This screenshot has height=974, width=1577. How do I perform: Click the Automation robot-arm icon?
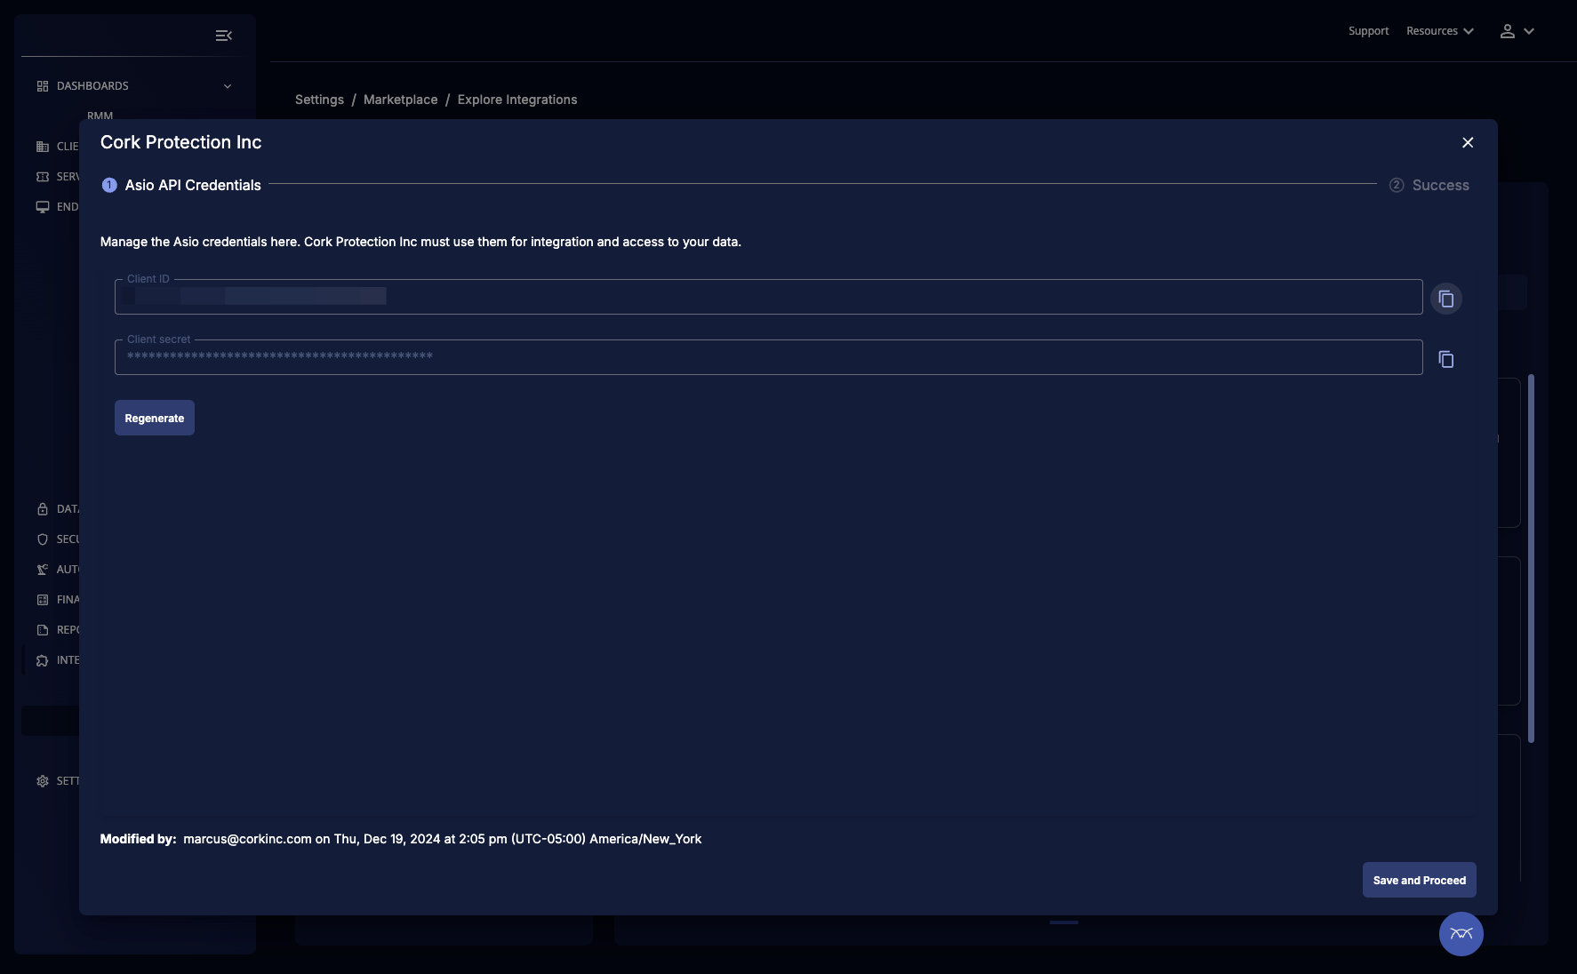click(43, 570)
